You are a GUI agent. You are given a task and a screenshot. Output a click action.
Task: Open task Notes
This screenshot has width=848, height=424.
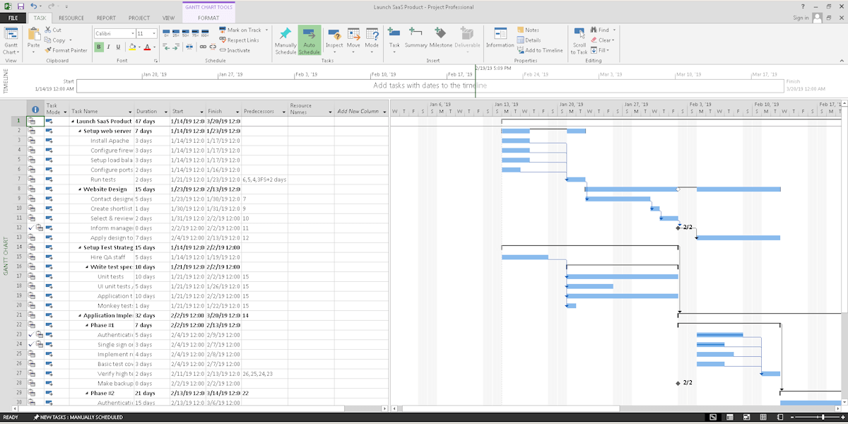coord(529,30)
